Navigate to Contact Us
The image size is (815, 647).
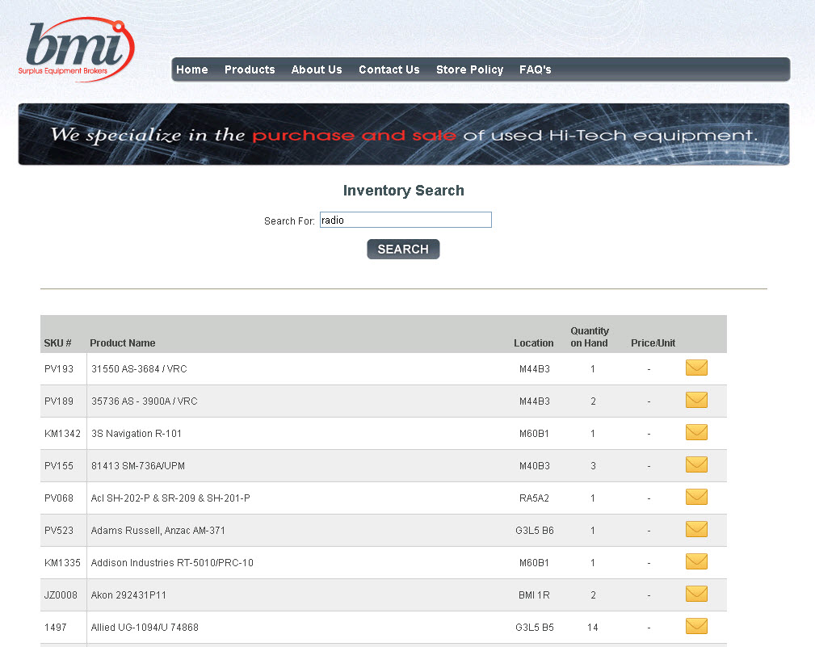[389, 69]
